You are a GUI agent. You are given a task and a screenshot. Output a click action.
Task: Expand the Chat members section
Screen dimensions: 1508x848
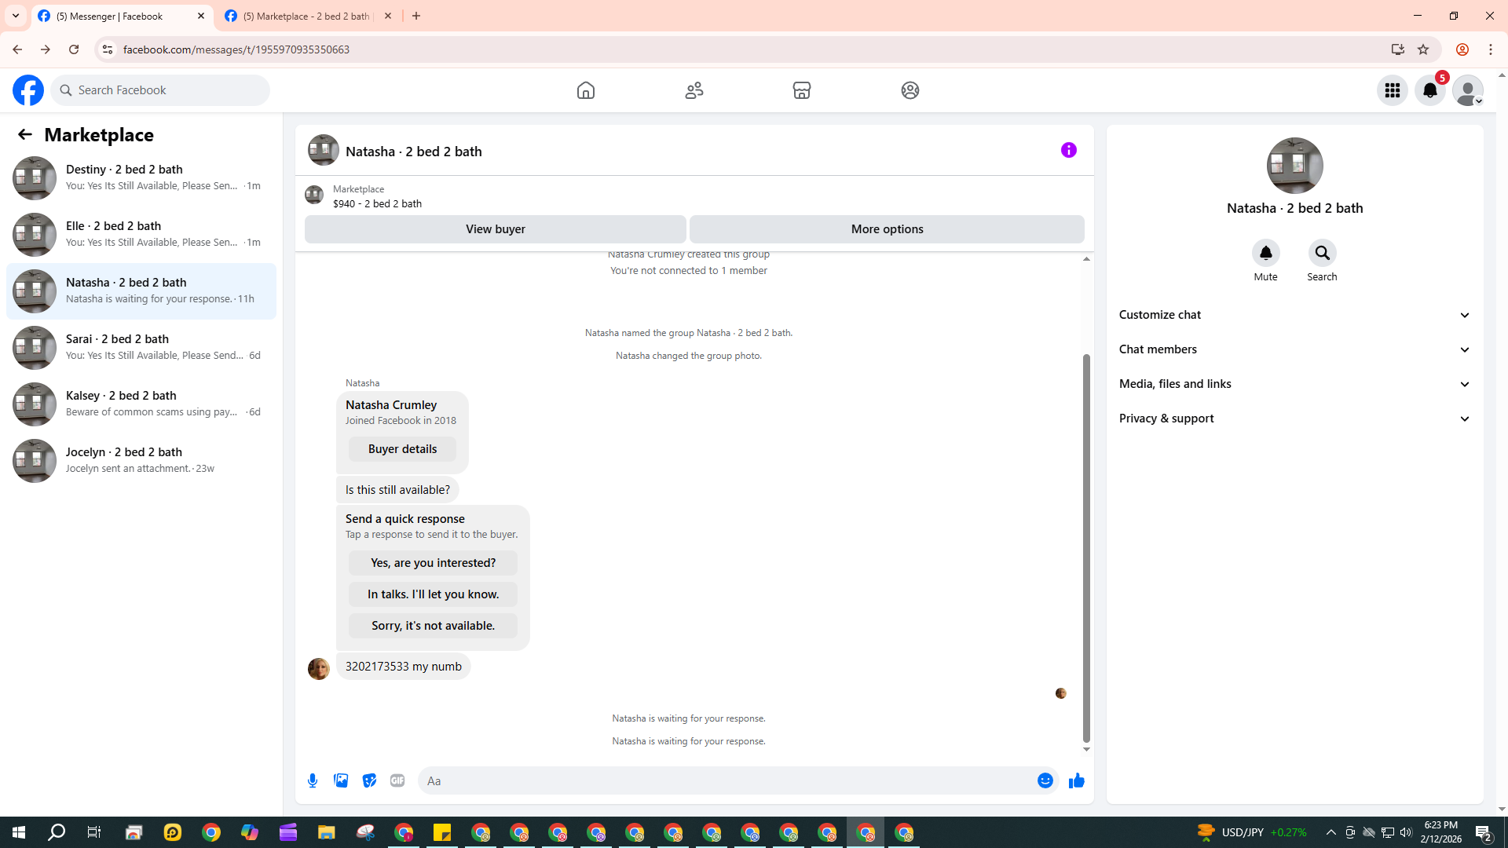click(x=1295, y=349)
